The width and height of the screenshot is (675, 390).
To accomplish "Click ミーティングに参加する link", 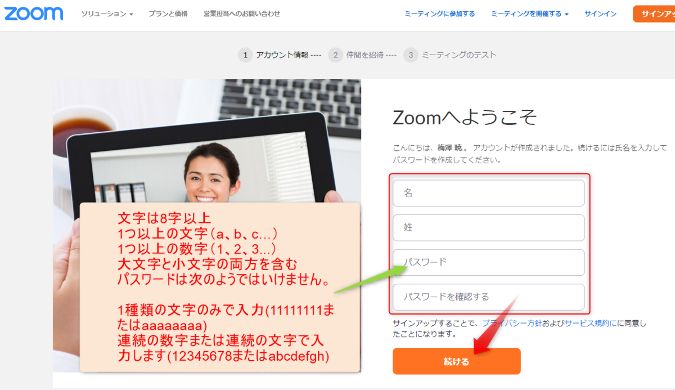I will click(x=440, y=14).
